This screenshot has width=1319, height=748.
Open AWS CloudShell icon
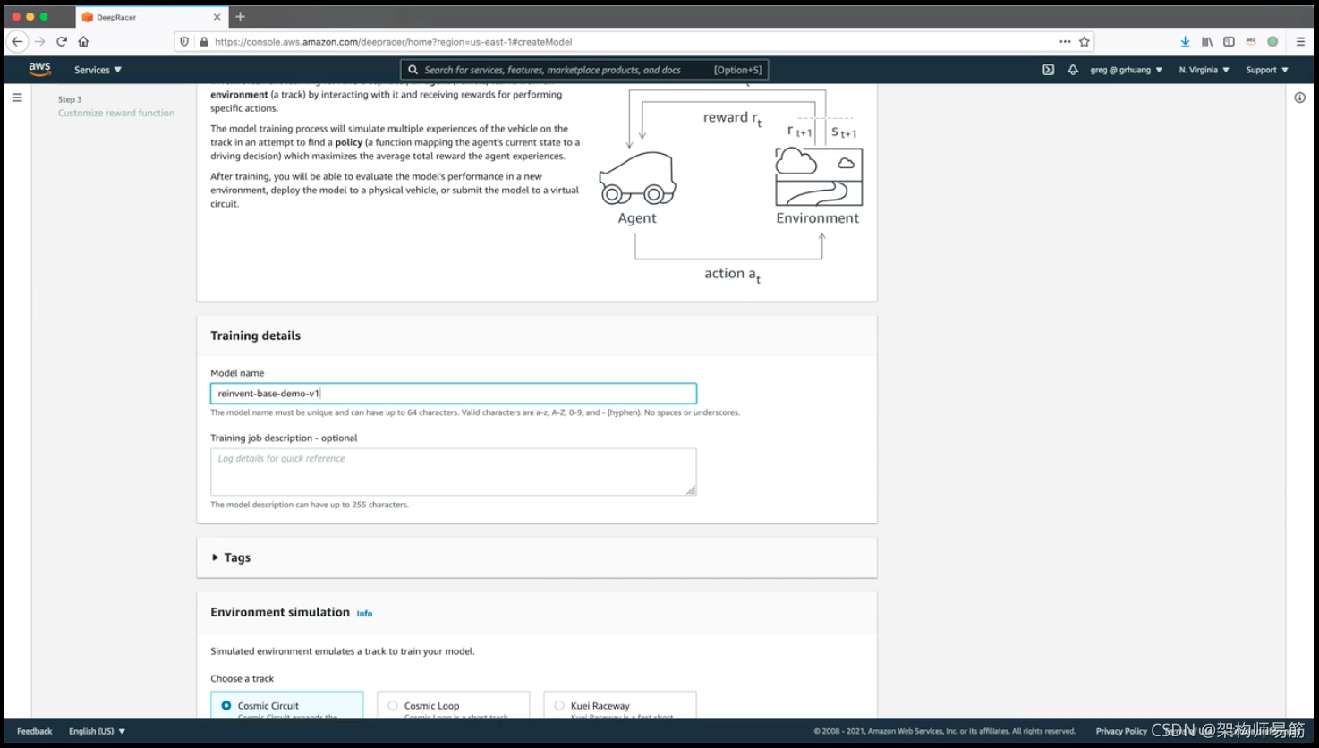tap(1048, 70)
